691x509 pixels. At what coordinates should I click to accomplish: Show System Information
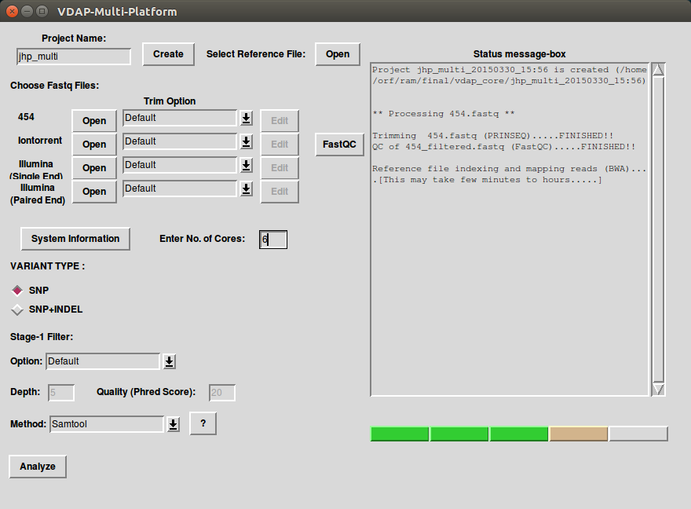point(75,239)
